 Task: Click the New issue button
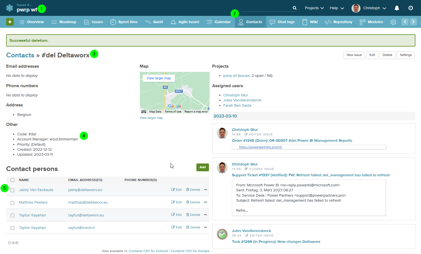point(354,55)
